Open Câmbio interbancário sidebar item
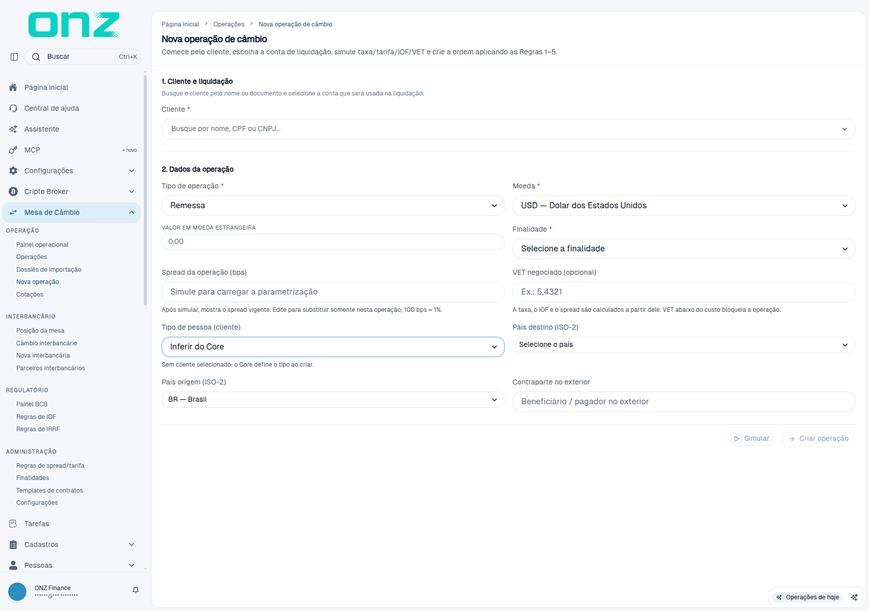869x611 pixels. click(47, 343)
